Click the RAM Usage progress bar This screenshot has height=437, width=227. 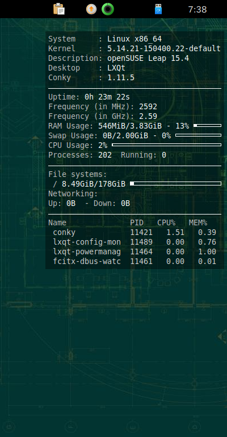(x=207, y=126)
